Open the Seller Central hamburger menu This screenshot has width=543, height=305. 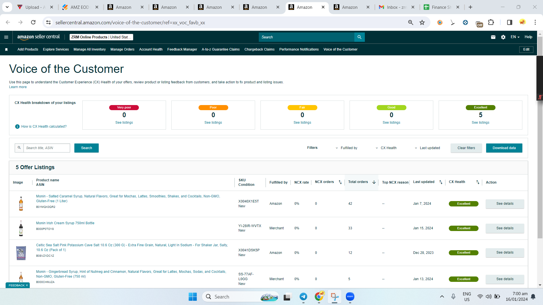[6, 37]
